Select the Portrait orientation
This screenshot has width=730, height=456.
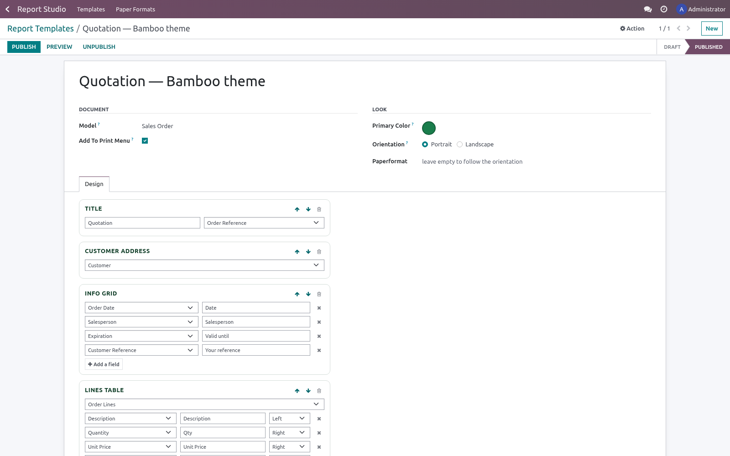tap(425, 144)
